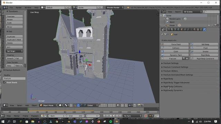Open Windows Start menu
The image size is (221, 124).
pos(3,122)
